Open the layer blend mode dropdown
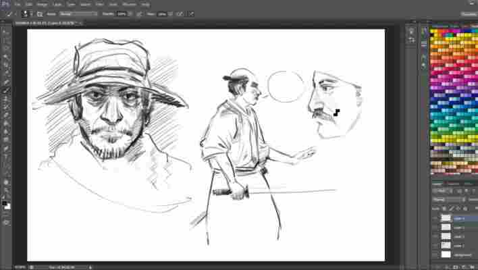478x270 pixels. pyautogui.click(x=448, y=200)
